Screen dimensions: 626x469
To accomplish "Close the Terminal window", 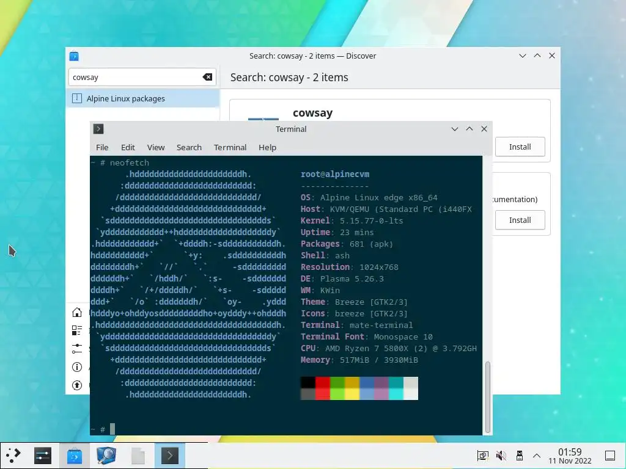I will pos(484,129).
